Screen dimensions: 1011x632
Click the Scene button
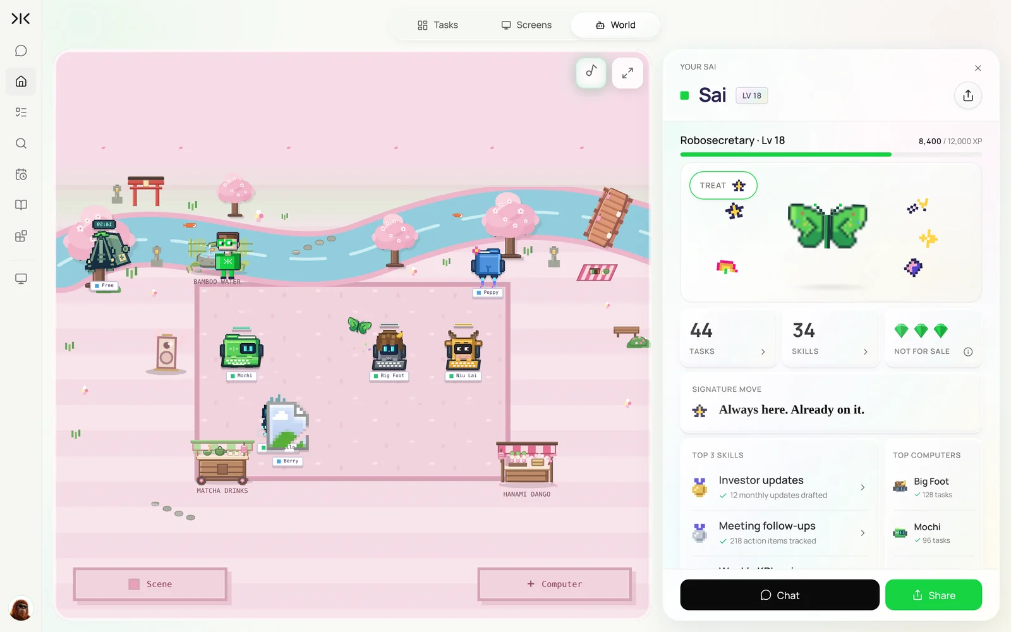[150, 584]
